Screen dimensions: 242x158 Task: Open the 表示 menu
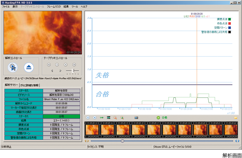click(15, 7)
